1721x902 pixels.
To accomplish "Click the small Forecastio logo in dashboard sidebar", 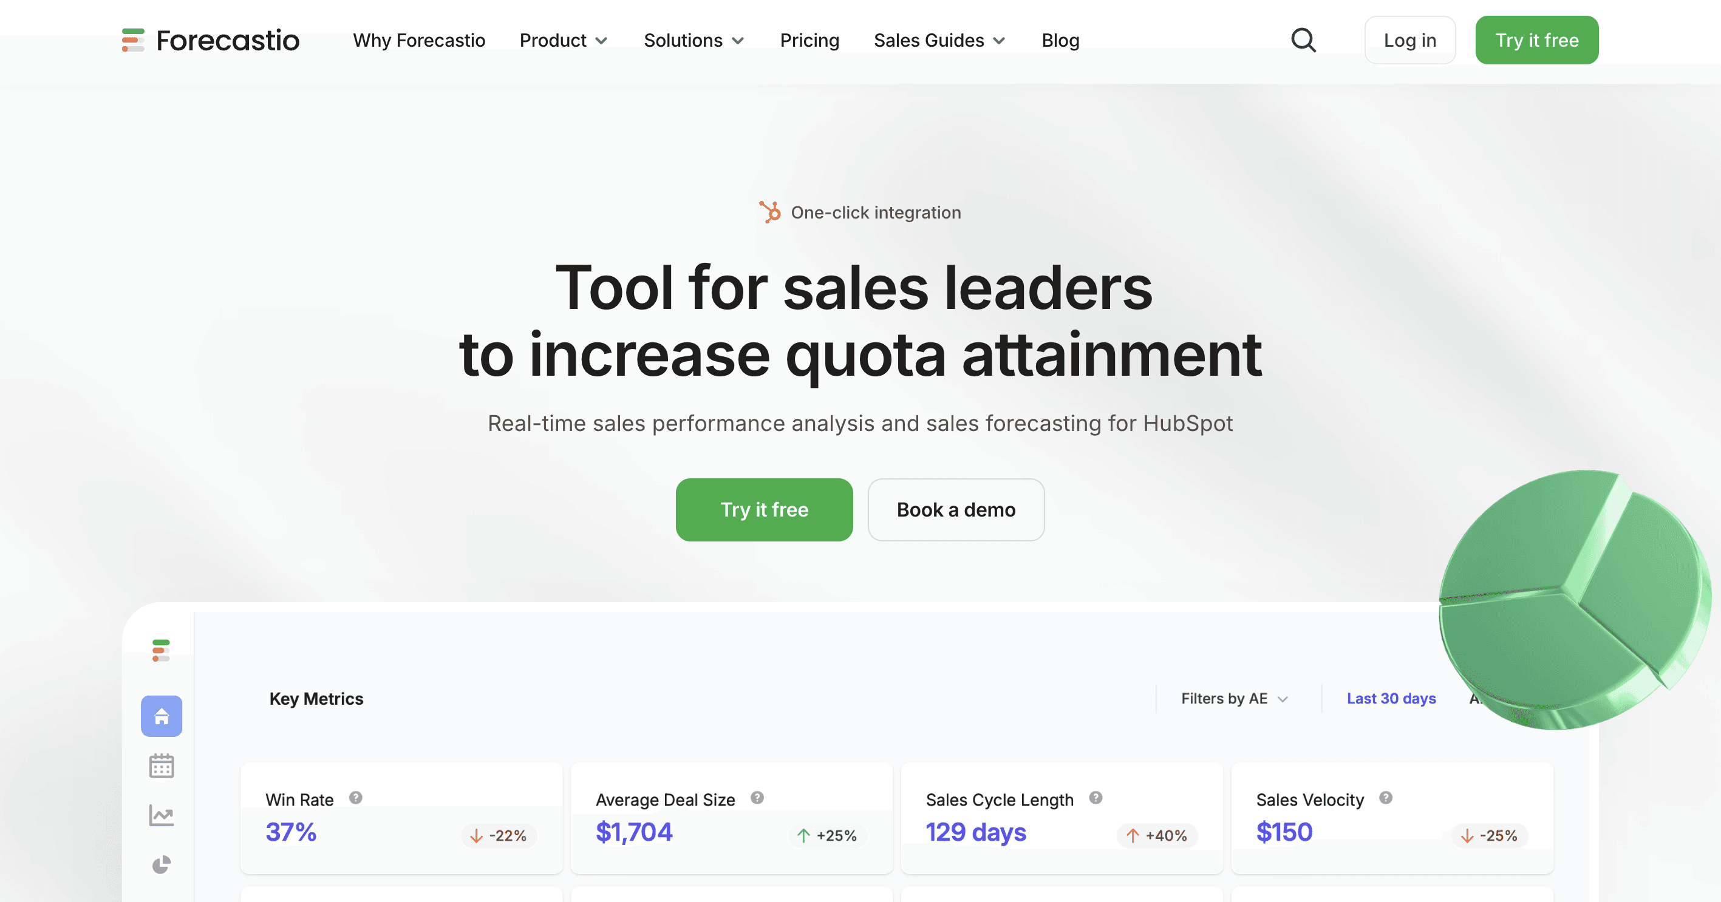I will [x=161, y=650].
